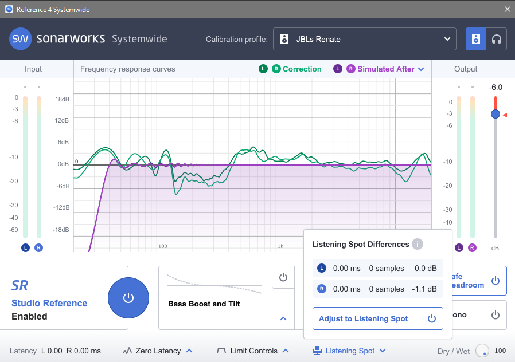The height and width of the screenshot is (362, 515).
Task: Open the Calibration profile dropdown
Action: coord(364,40)
